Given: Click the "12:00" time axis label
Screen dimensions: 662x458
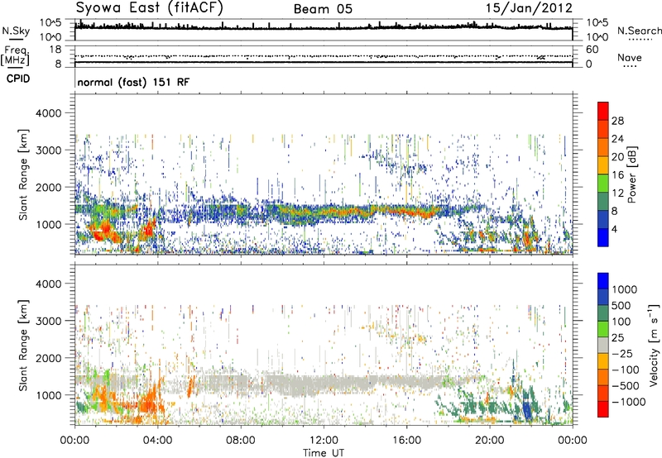Looking at the screenshot, I should pyautogui.click(x=324, y=441).
